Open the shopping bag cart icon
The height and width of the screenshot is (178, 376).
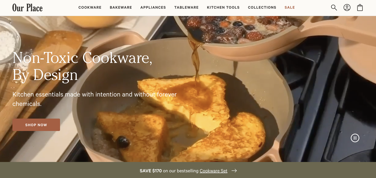point(360,8)
